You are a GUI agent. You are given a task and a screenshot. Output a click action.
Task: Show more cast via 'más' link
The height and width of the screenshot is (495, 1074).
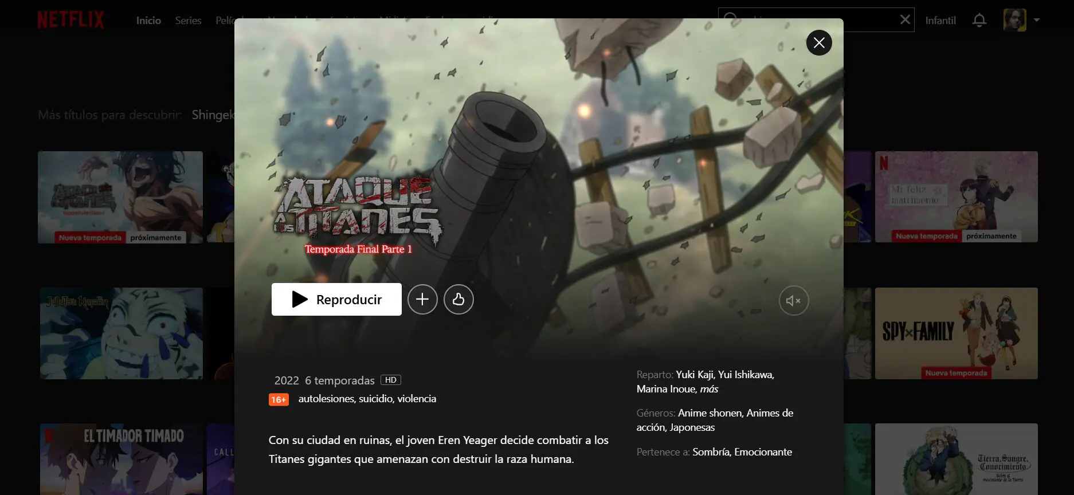click(x=709, y=389)
